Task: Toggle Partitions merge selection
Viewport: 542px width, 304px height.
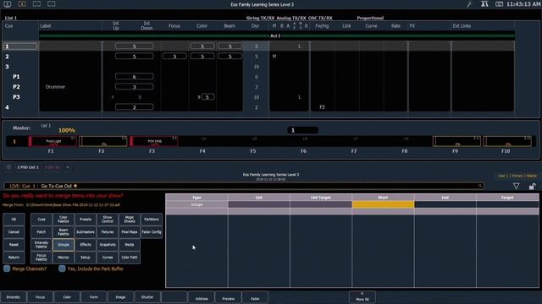Action: tap(152, 220)
